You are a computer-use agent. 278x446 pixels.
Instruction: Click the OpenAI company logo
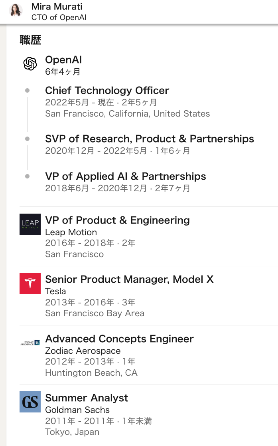(x=30, y=64)
